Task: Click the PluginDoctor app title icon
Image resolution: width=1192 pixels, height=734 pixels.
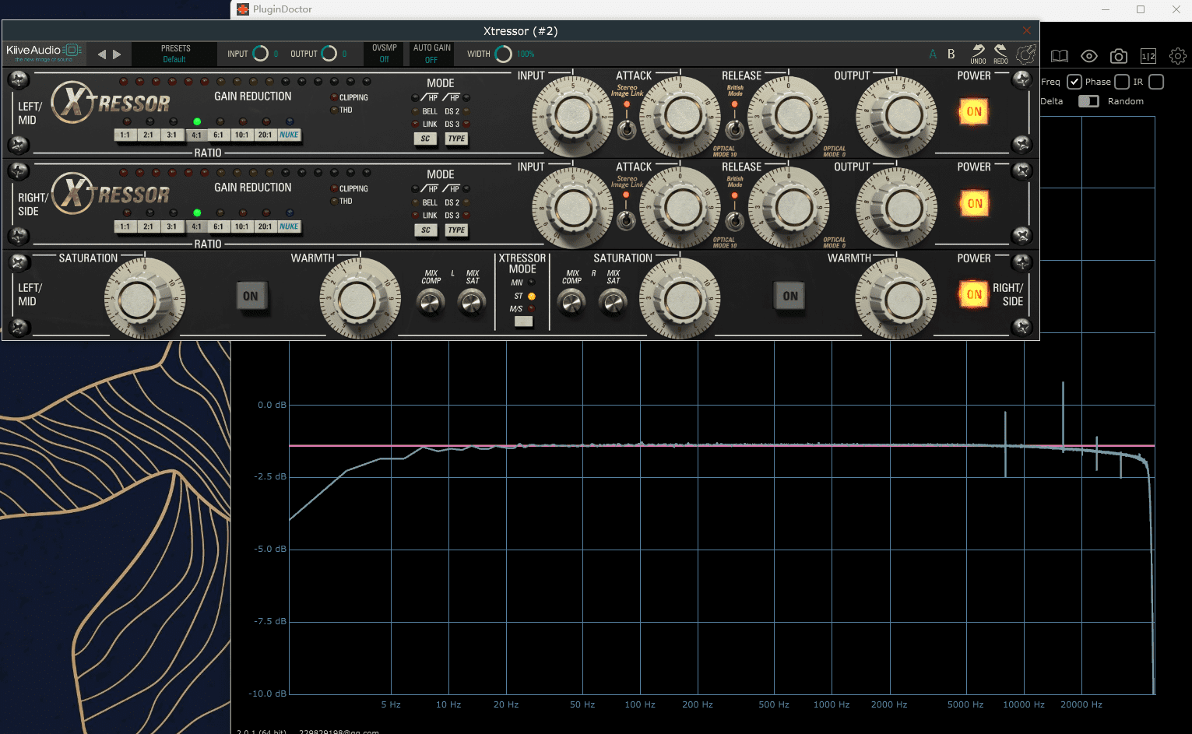Action: 243,9
